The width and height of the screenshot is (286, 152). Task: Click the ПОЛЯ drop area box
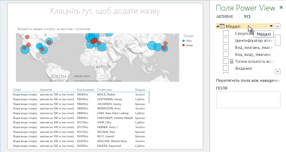248,100
